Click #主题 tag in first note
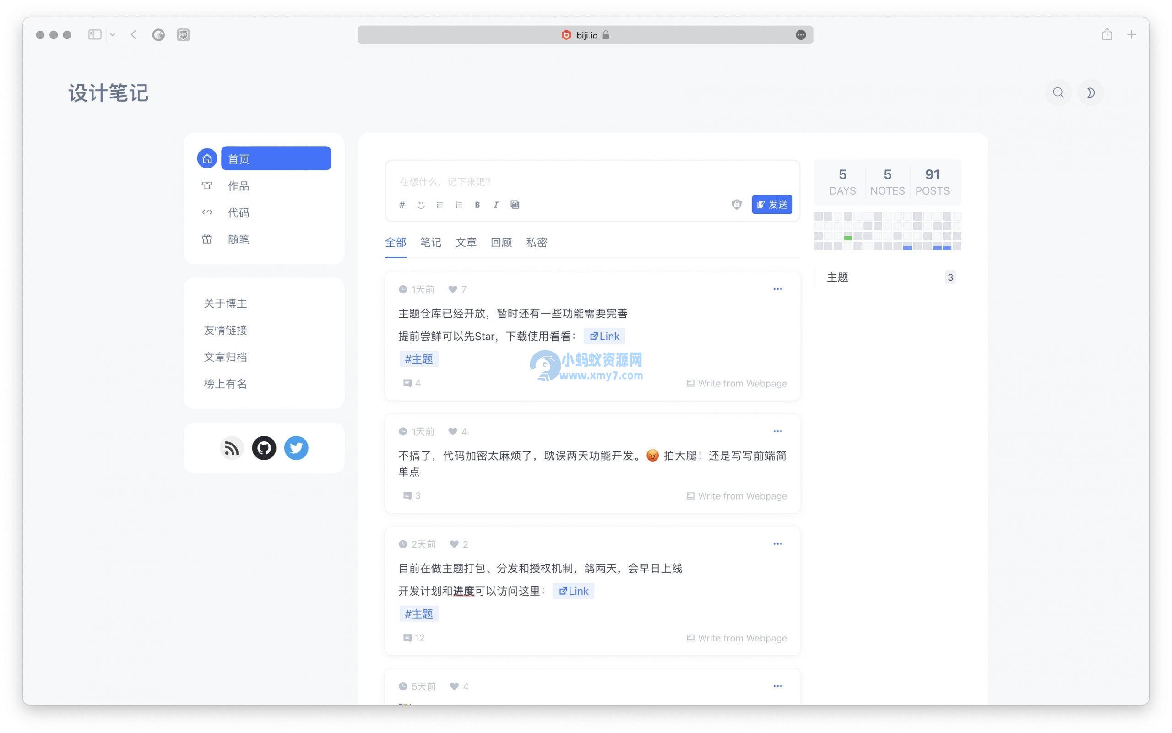 coord(419,359)
